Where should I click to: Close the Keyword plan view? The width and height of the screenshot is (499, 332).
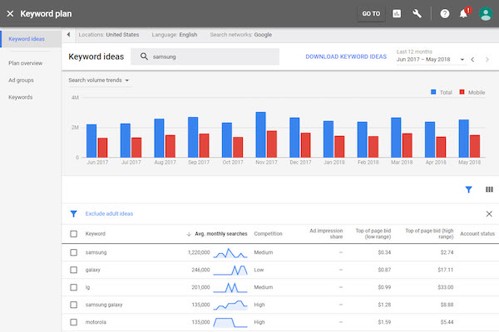coord(10,13)
